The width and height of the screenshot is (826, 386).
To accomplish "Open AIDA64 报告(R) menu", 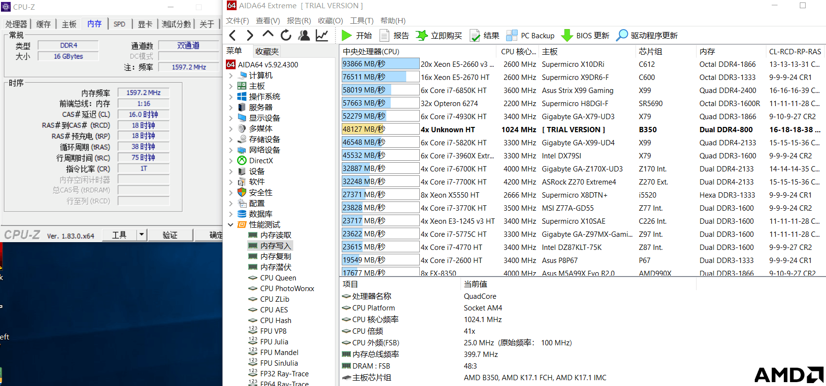I will (x=299, y=21).
